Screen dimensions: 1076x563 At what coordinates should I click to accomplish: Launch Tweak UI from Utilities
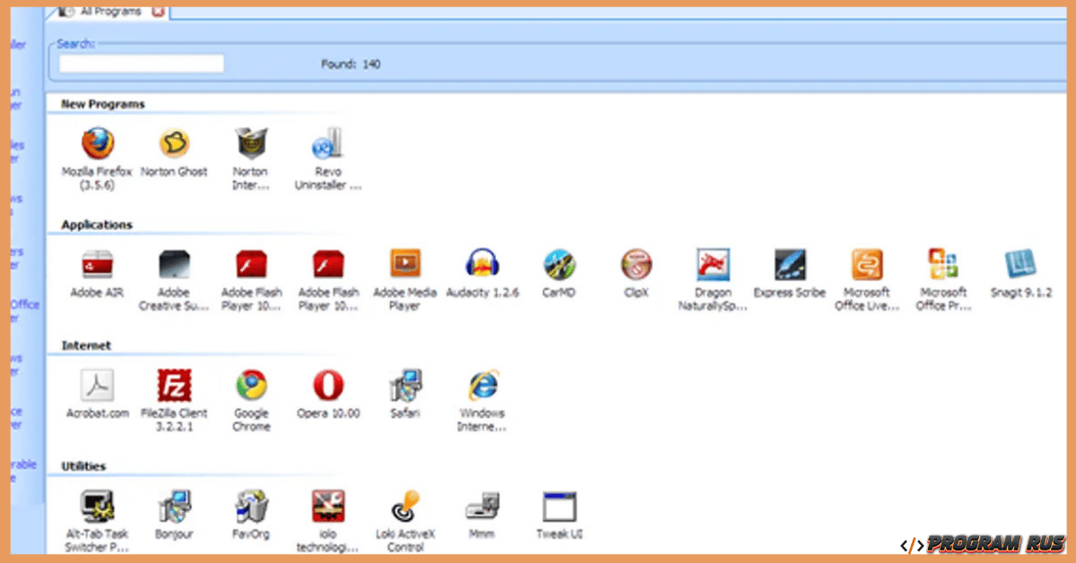point(559,507)
